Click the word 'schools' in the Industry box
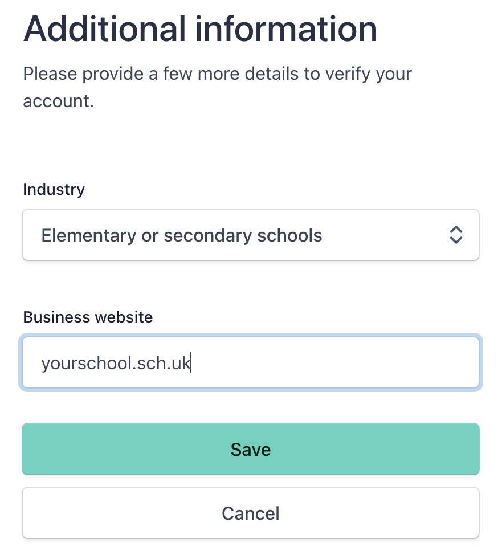 pyautogui.click(x=289, y=235)
